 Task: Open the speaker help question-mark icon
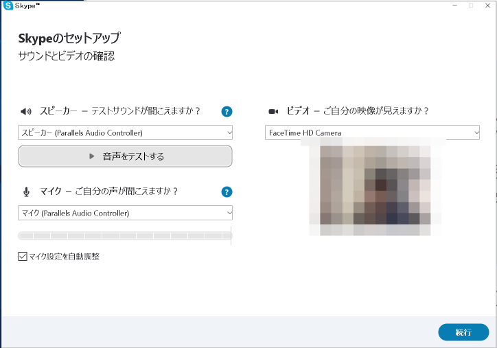pos(227,112)
